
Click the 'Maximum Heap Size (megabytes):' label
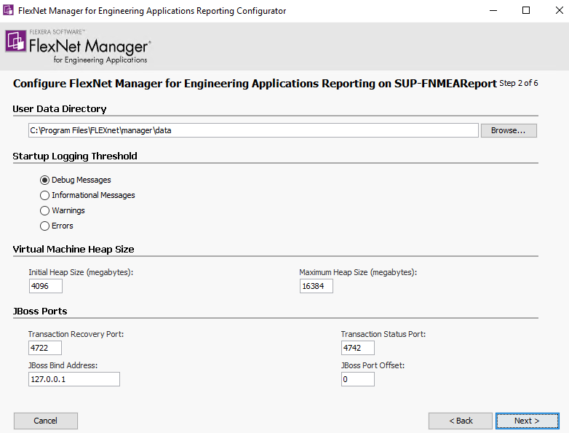[358, 272]
